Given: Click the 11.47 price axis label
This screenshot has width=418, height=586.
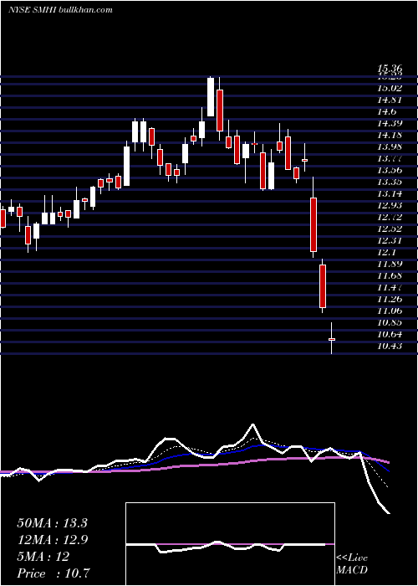Looking at the screenshot, I should [x=390, y=287].
